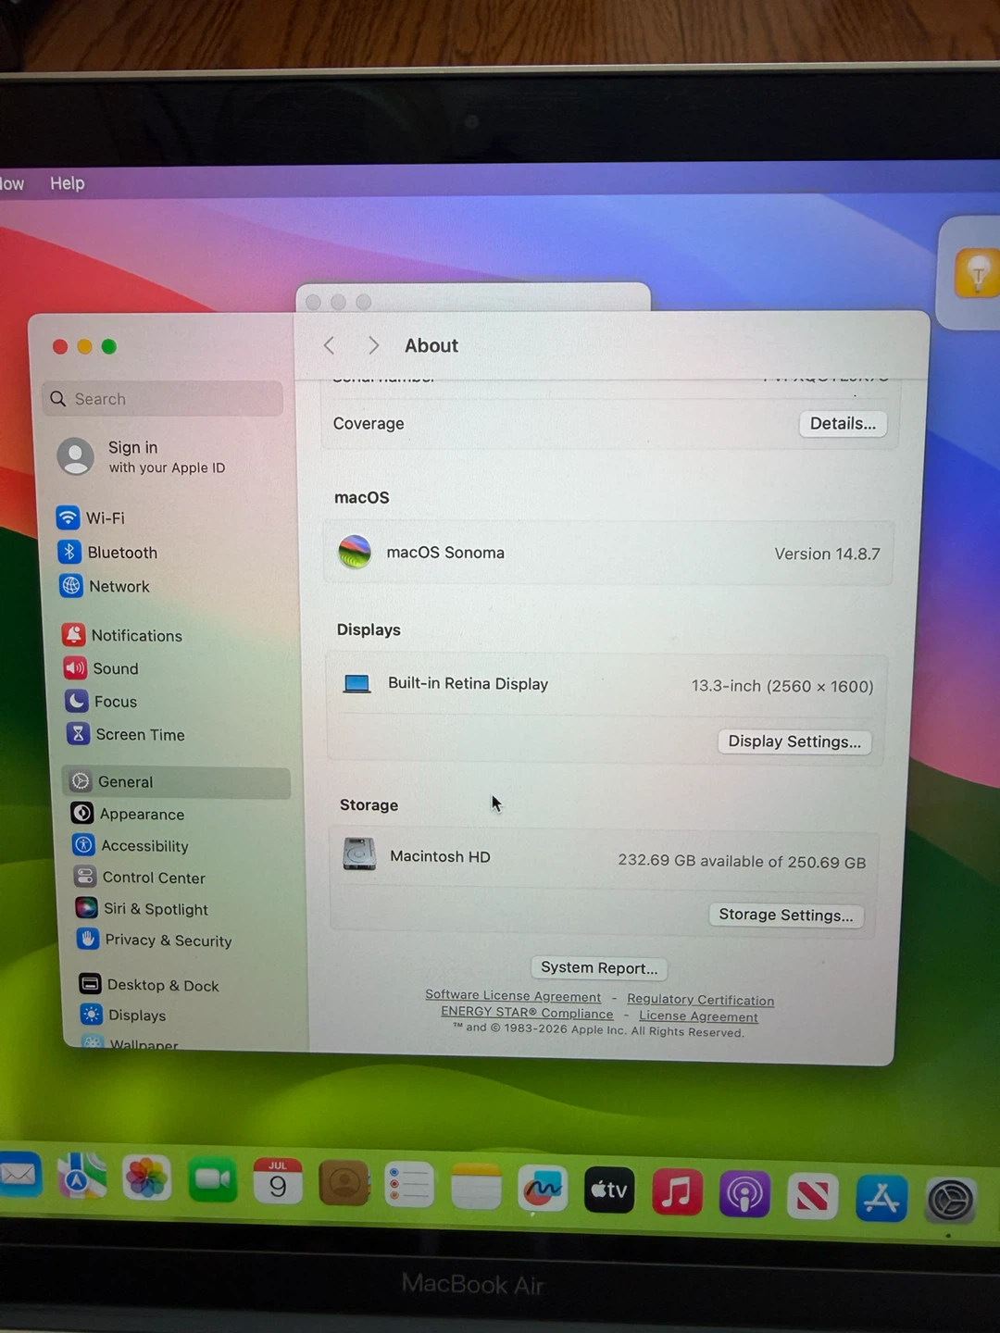Open Focus settings in sidebar
Screen dimensions: 1000x1333
click(101, 702)
